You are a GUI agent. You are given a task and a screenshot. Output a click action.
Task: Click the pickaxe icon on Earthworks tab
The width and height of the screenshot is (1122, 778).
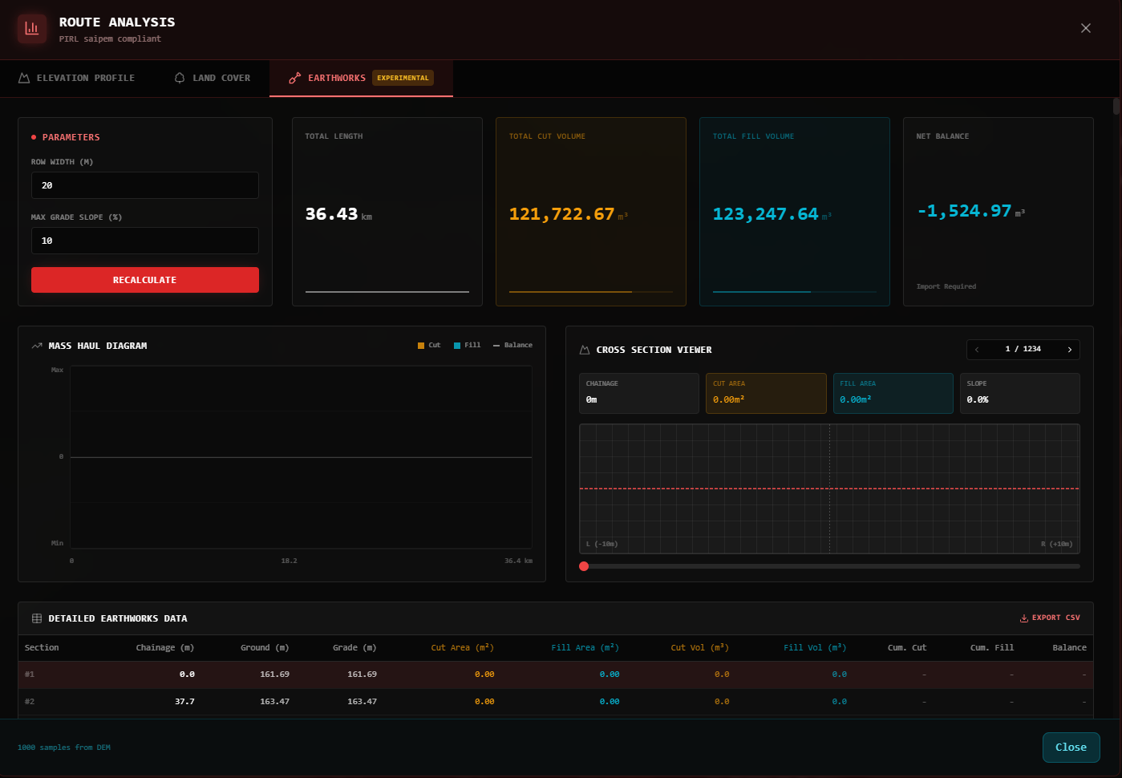click(x=294, y=78)
